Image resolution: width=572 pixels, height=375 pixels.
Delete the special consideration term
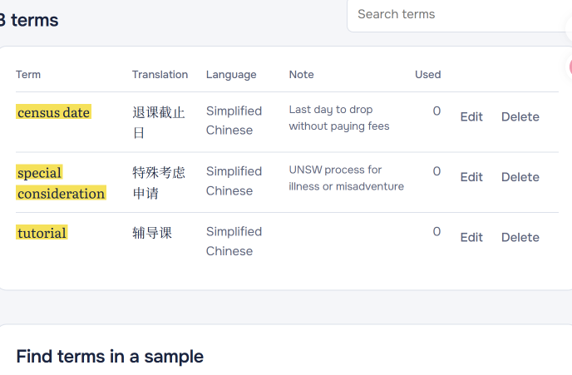pyautogui.click(x=520, y=177)
